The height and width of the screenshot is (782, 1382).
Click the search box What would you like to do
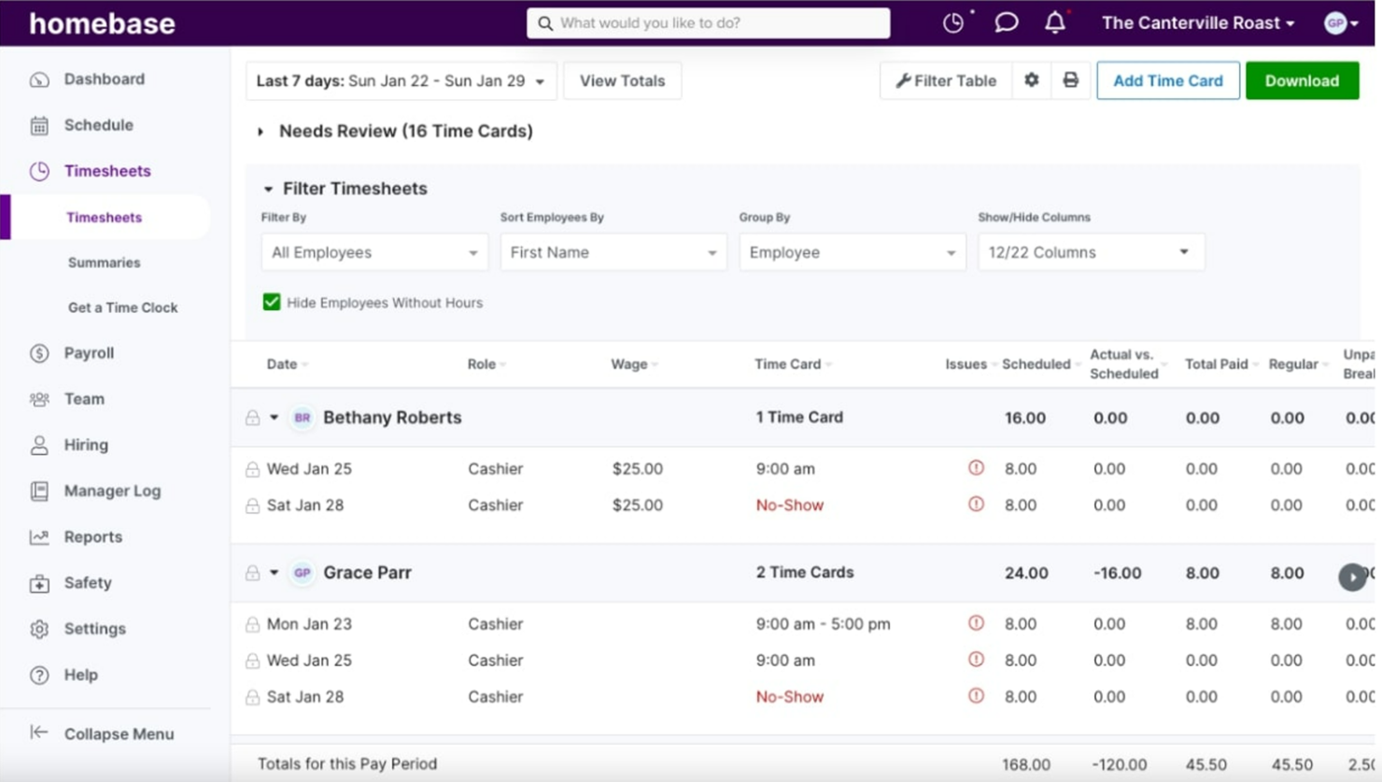click(708, 23)
